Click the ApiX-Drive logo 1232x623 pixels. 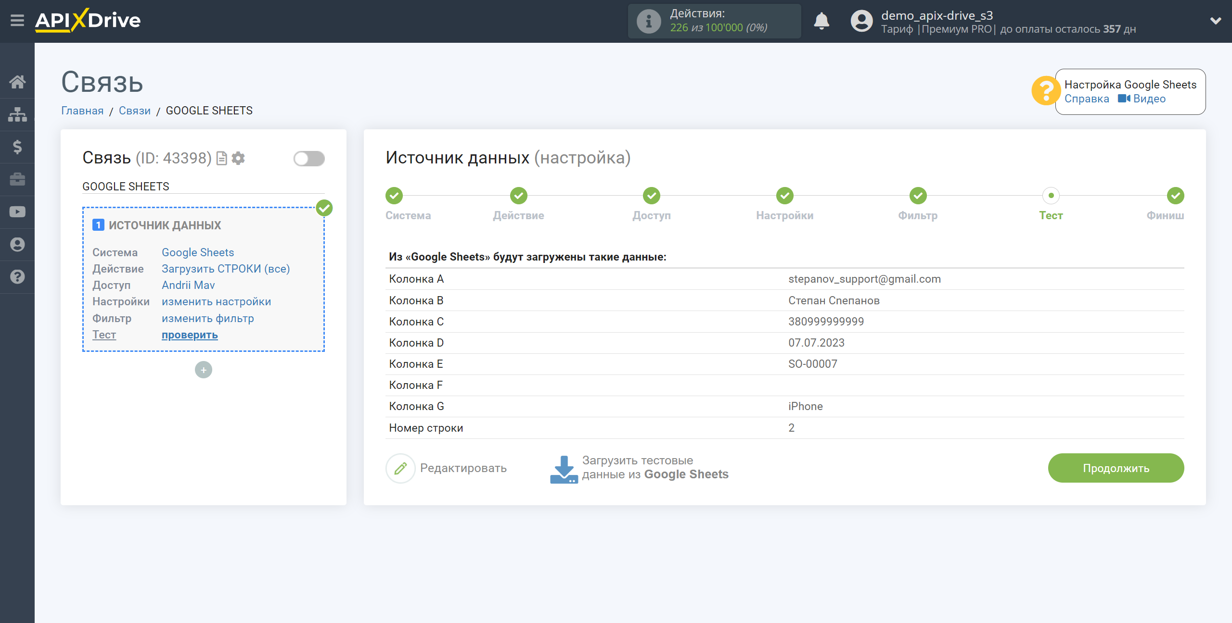click(88, 21)
